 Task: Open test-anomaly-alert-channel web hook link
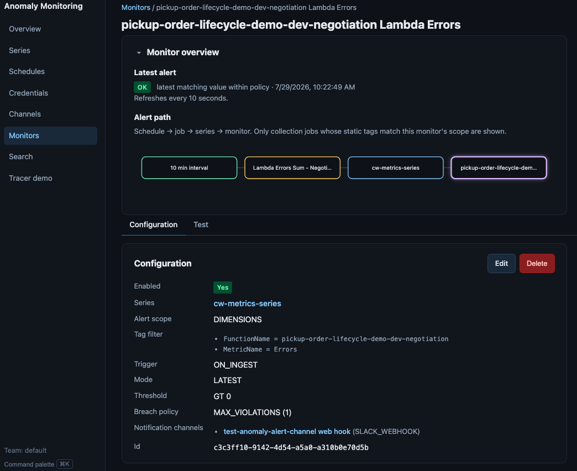point(287,431)
